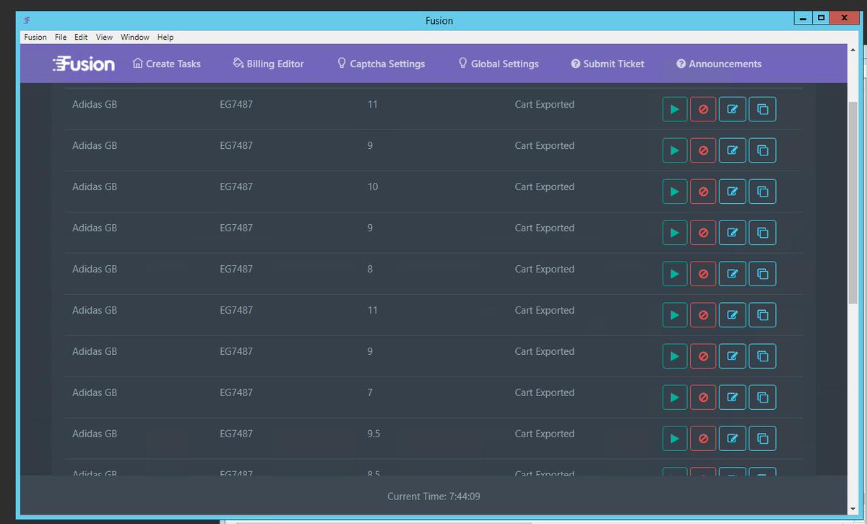Stop the size 9.5 task
Image resolution: width=867 pixels, height=524 pixels.
coord(703,439)
